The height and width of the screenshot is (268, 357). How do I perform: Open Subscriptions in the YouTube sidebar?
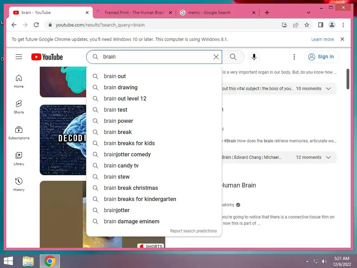click(19, 133)
